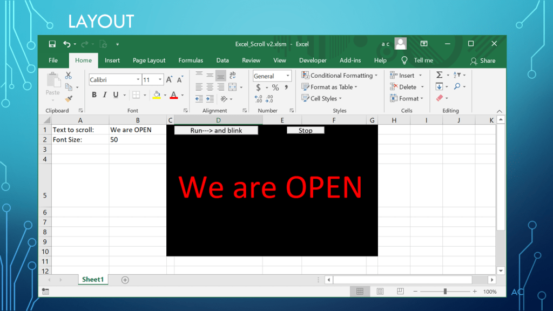Toggle Italic formatting
The image size is (553, 311).
[x=104, y=94]
